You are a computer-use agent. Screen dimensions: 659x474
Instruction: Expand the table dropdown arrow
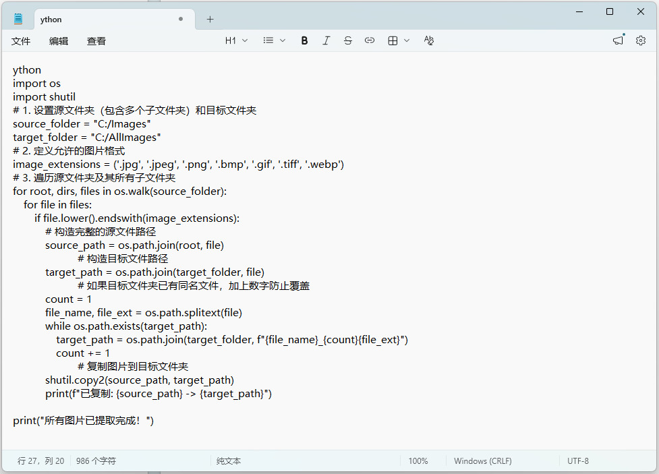tap(407, 40)
